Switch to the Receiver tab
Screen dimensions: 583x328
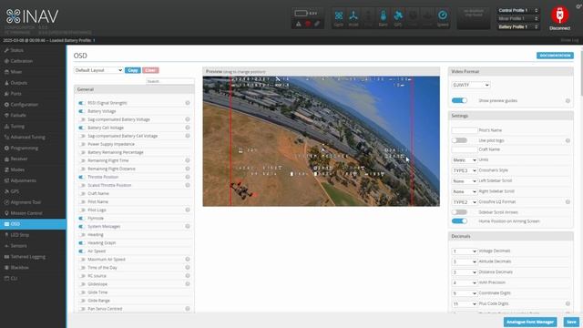33,159
